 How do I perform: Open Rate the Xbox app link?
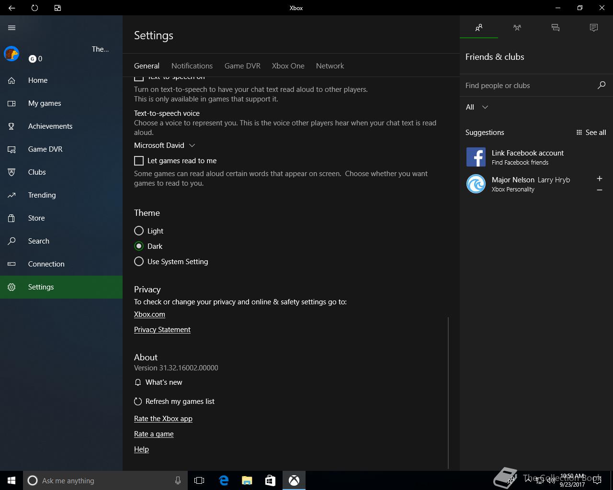[x=163, y=419]
